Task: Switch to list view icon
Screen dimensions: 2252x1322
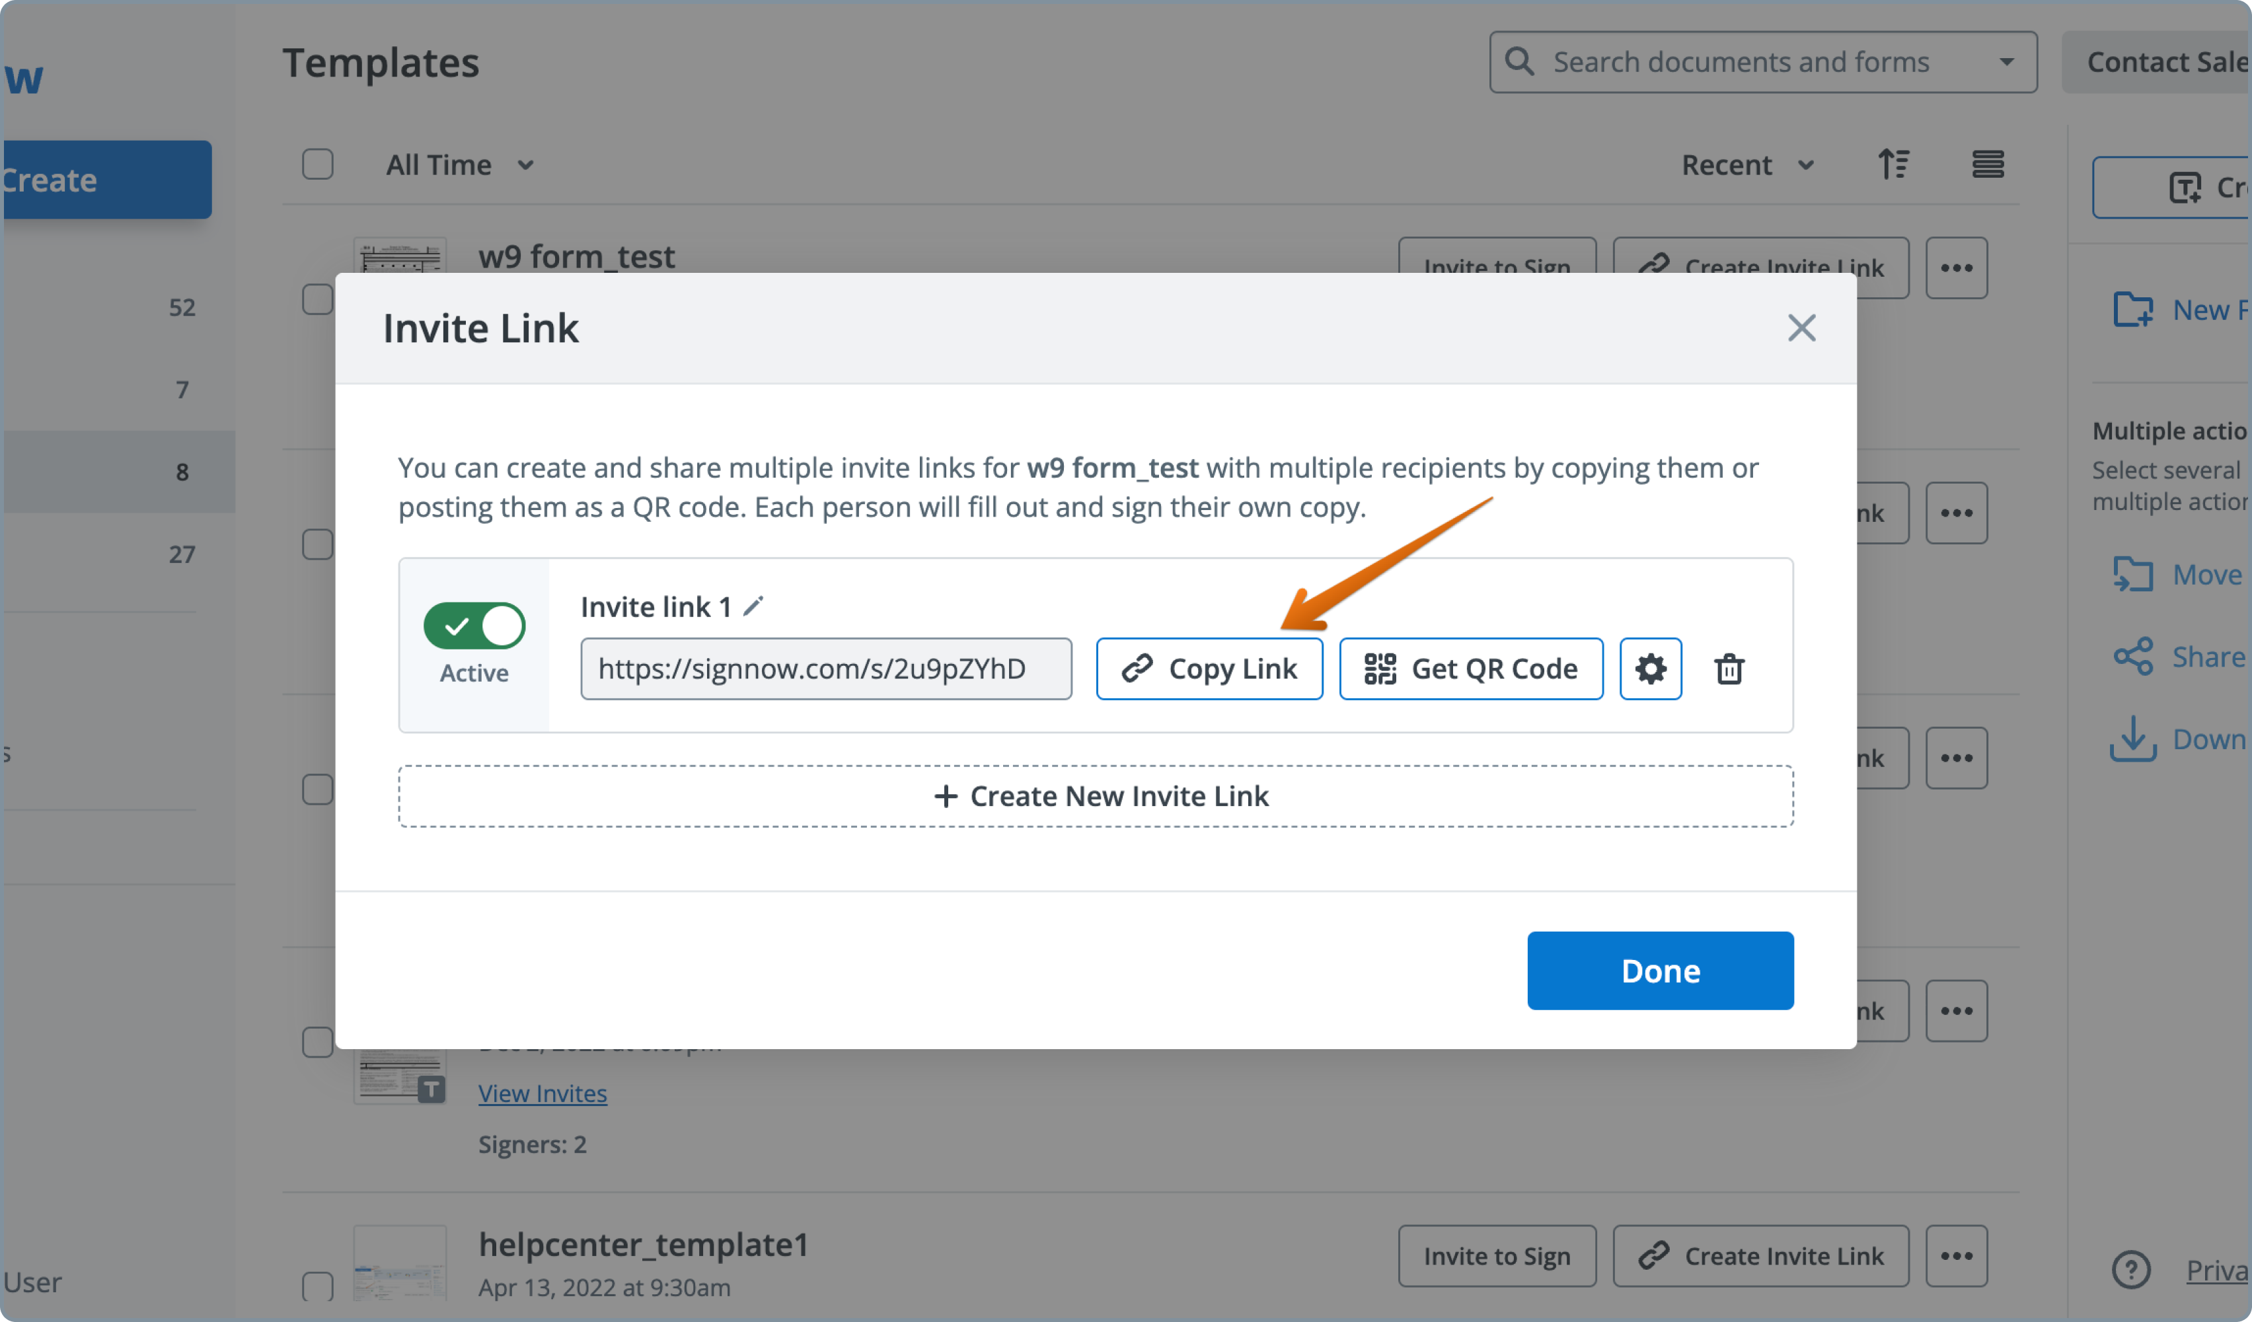Action: click(x=1988, y=165)
